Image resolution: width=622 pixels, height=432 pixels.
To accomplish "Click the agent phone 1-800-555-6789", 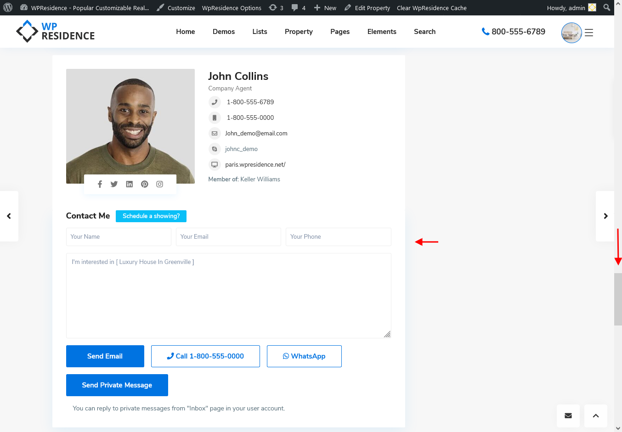I will pos(250,102).
